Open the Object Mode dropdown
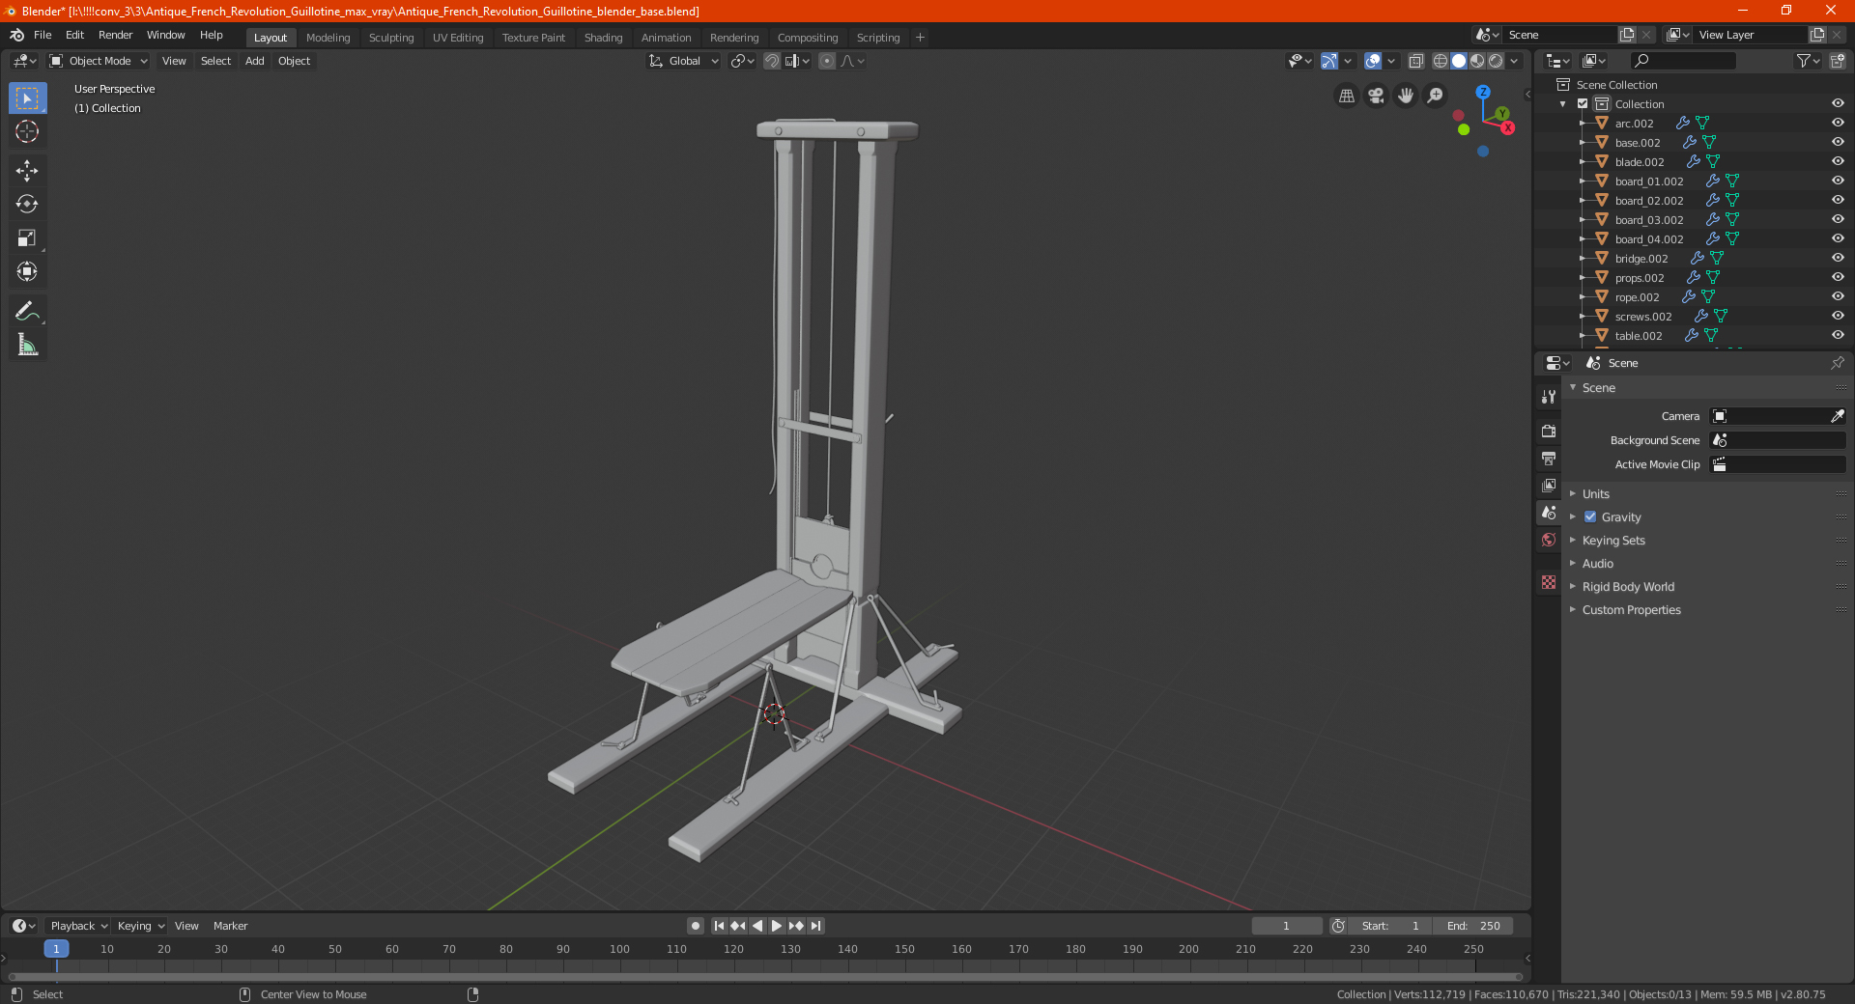 pos(99,61)
